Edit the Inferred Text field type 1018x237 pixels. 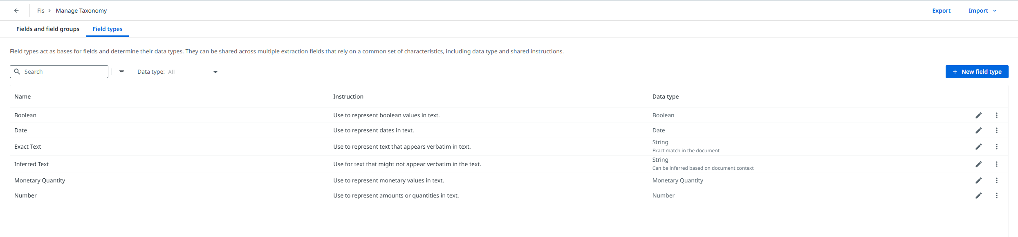point(978,164)
